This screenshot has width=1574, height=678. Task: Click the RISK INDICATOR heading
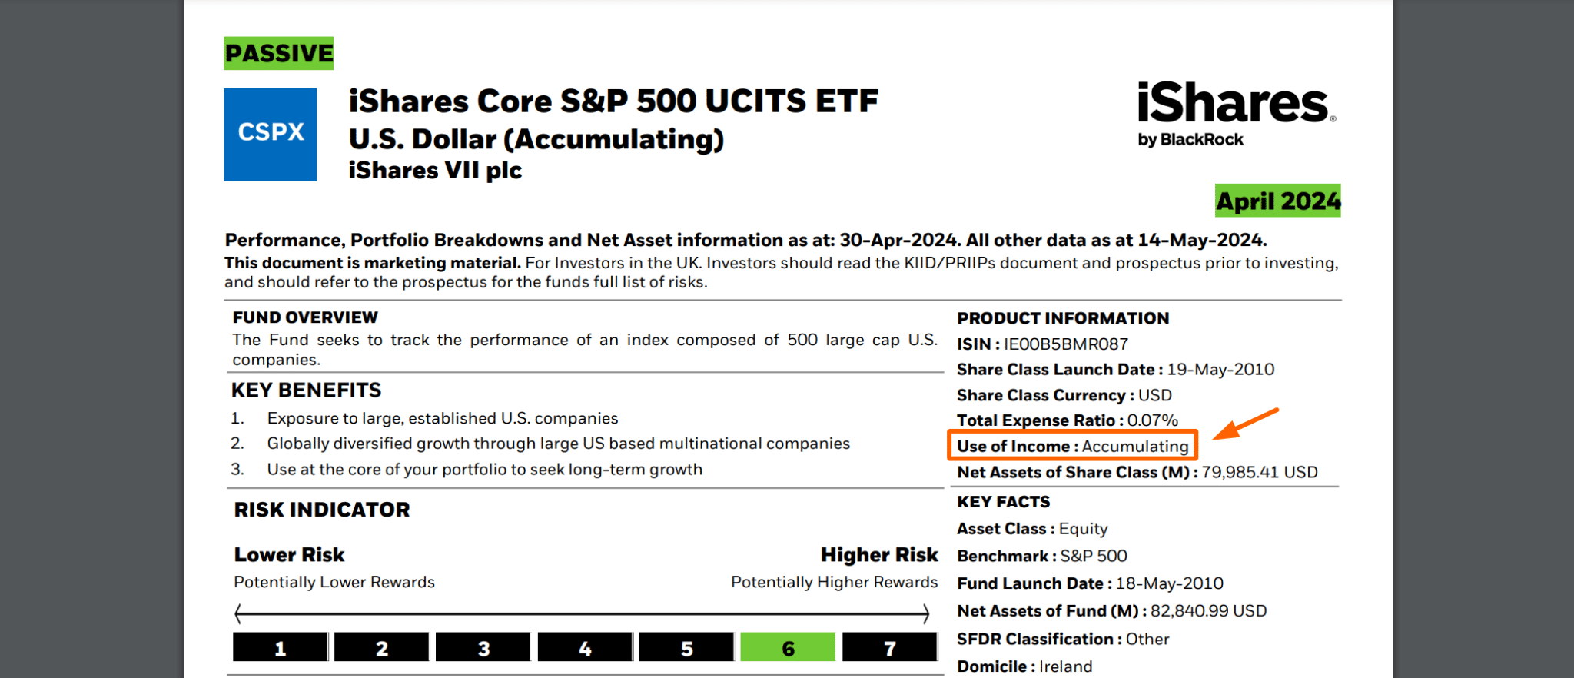click(321, 510)
